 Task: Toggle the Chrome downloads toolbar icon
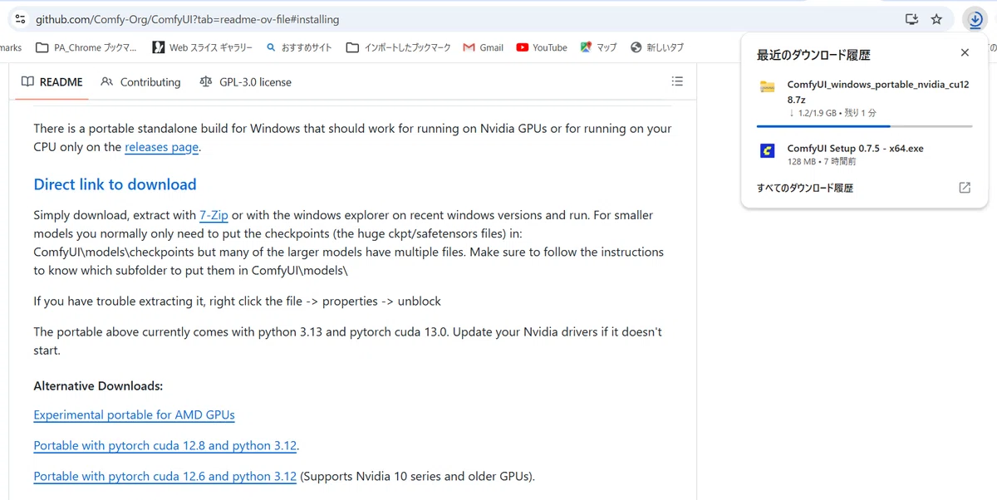coord(974,18)
